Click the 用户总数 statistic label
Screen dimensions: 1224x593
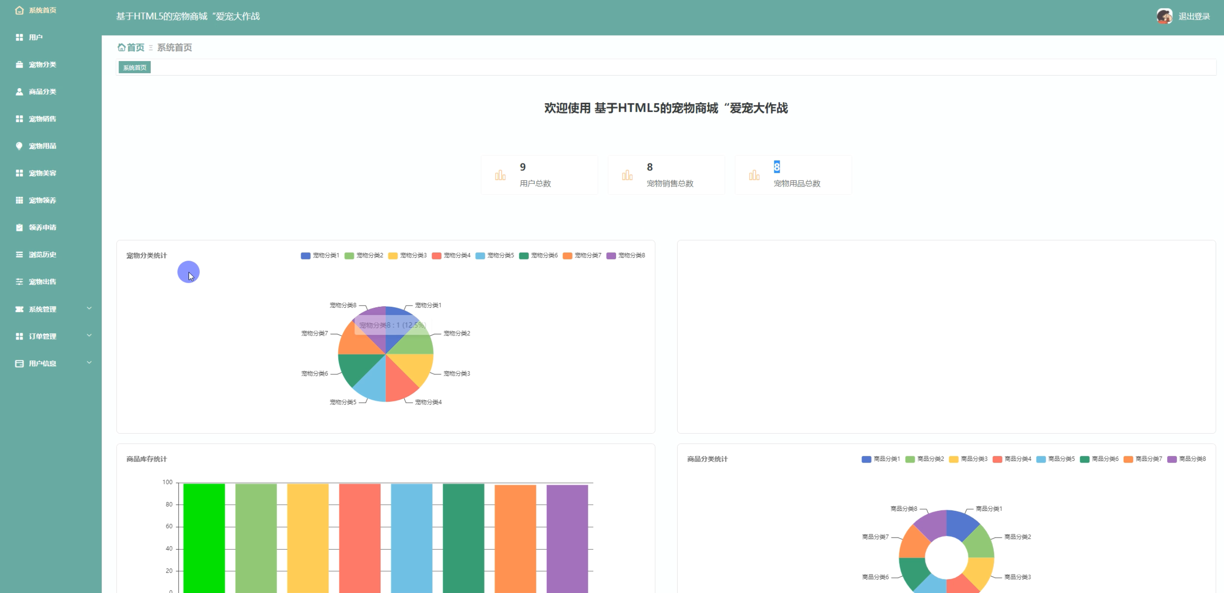tap(535, 183)
